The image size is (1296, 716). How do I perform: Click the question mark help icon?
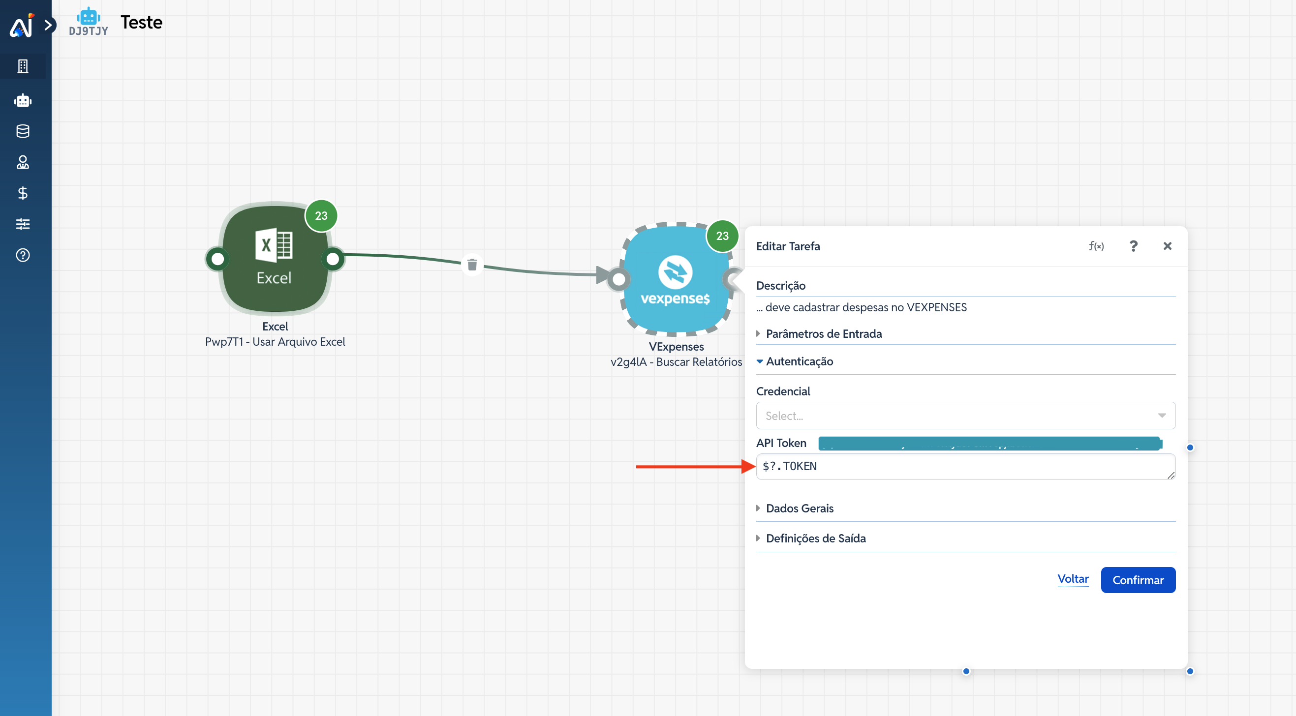tap(1133, 246)
